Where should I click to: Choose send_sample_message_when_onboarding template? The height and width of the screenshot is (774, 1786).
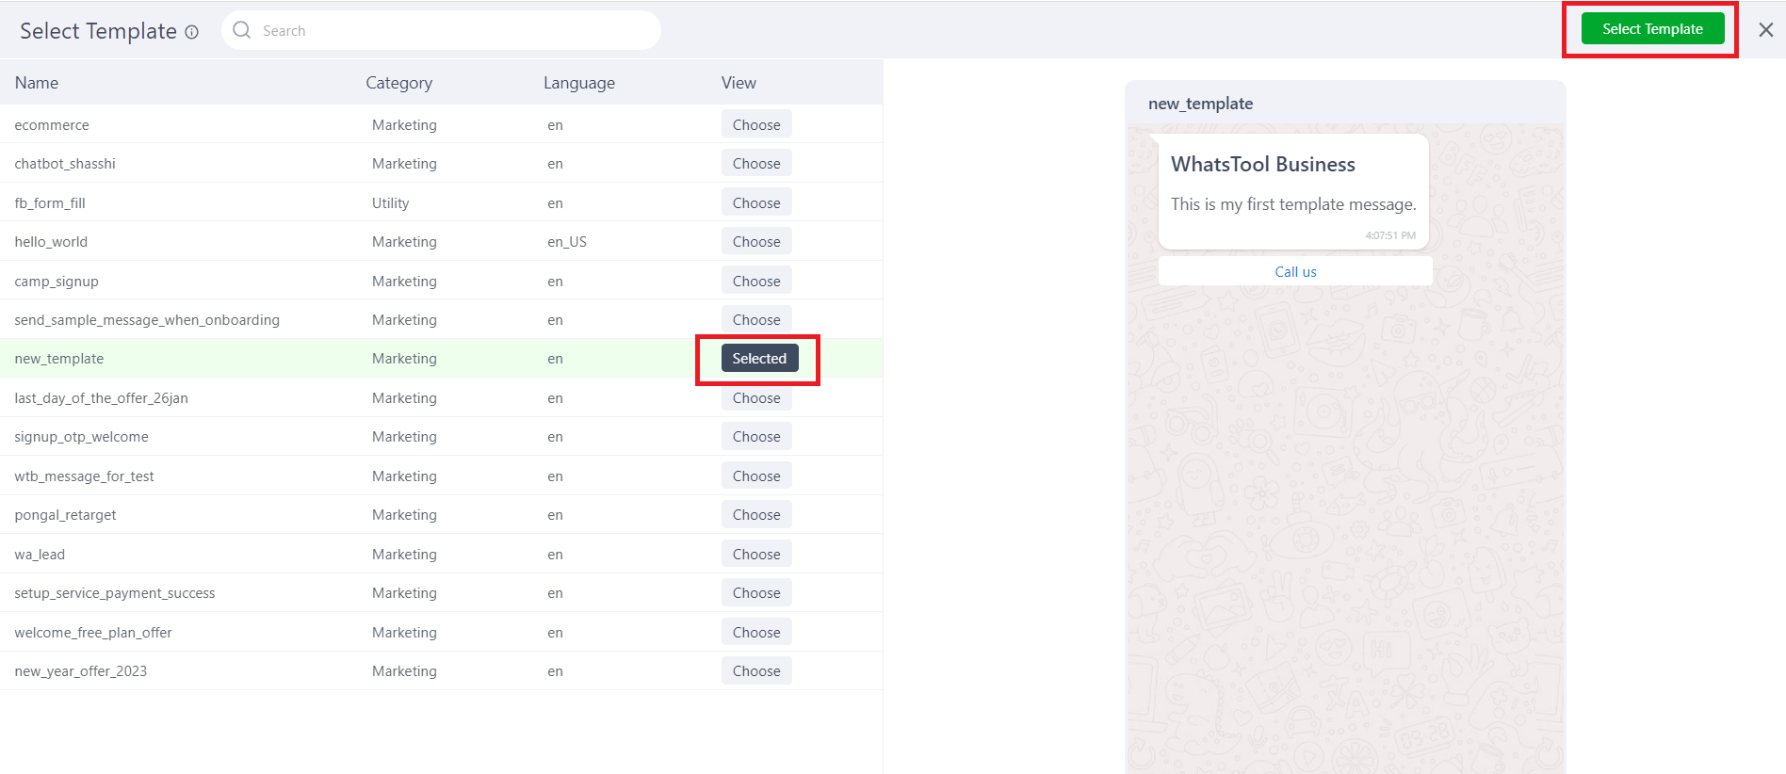click(x=756, y=319)
